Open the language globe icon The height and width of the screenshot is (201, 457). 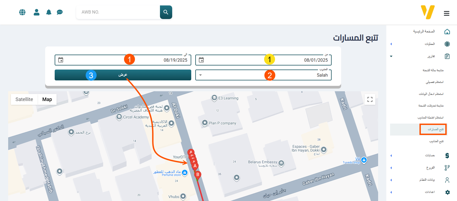coord(22,12)
